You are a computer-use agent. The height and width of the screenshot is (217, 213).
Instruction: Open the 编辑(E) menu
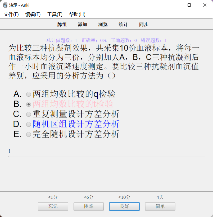[x=33, y=15]
